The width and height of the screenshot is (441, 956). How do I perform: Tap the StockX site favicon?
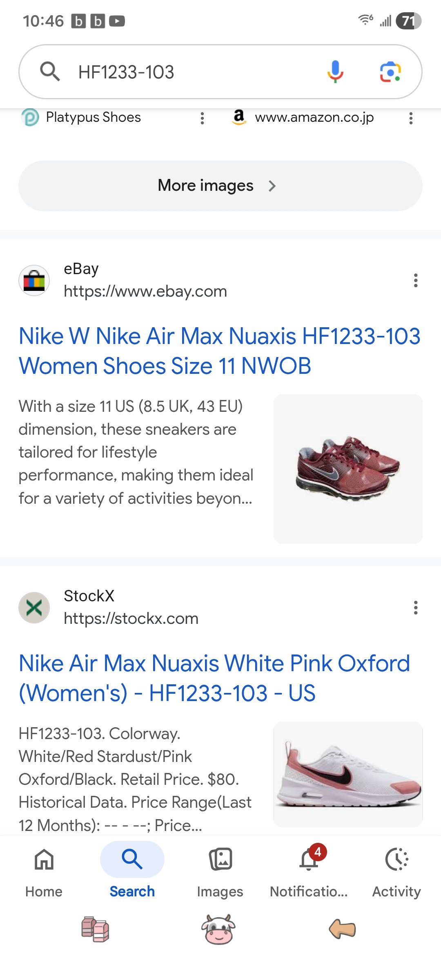34,608
